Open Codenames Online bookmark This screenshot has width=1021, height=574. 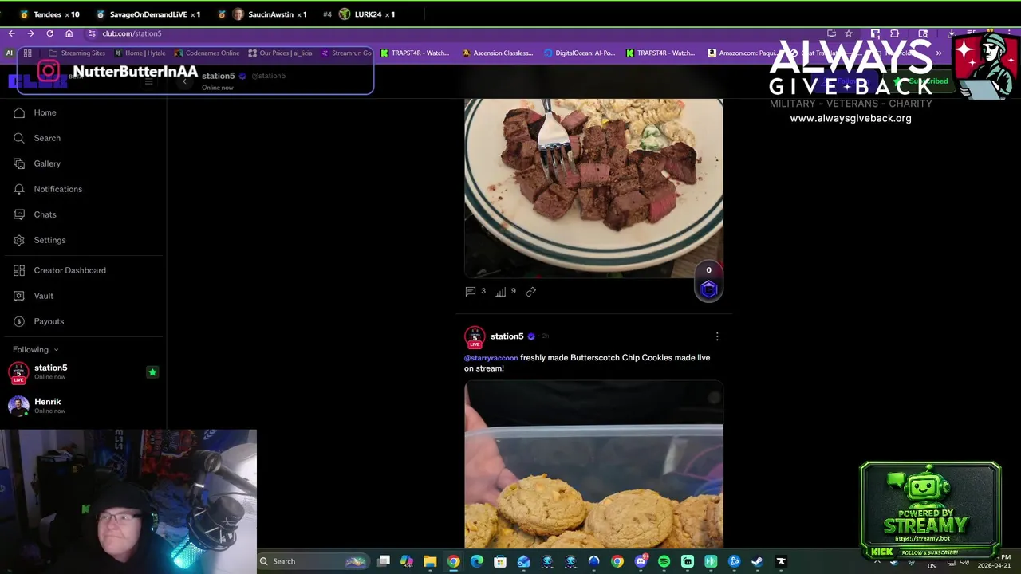(207, 53)
